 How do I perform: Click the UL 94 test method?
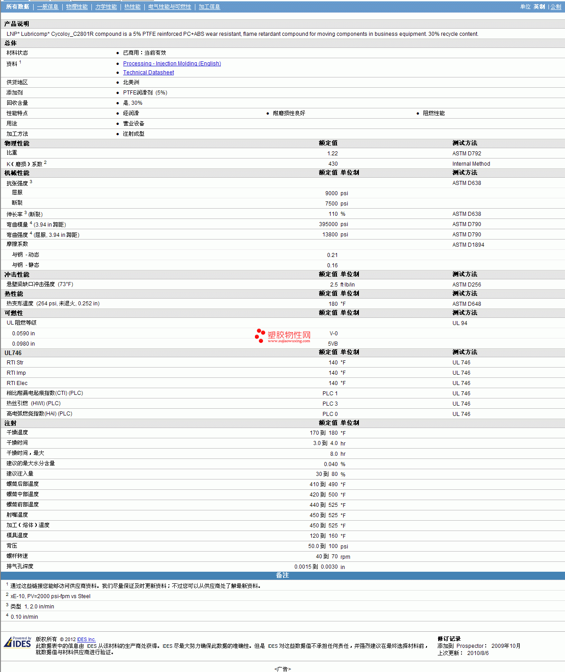[x=460, y=323]
